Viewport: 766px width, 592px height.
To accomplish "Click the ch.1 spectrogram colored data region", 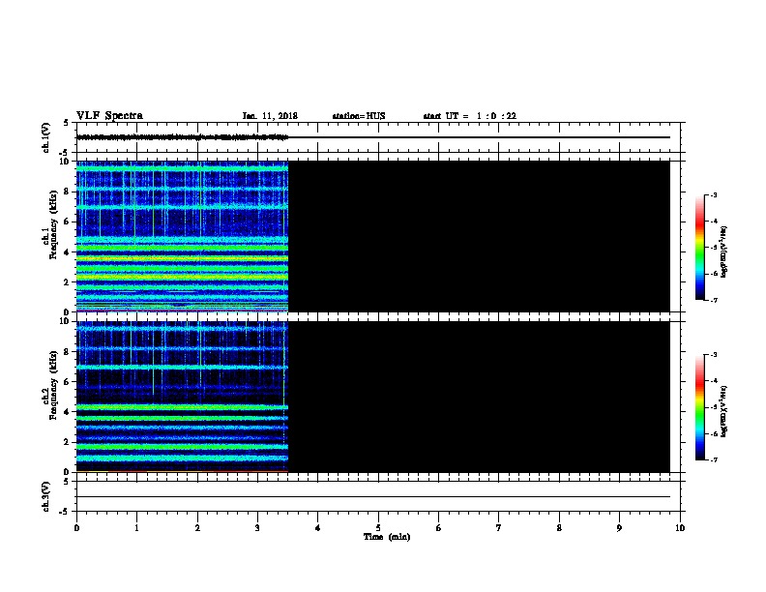I will coord(182,236).
